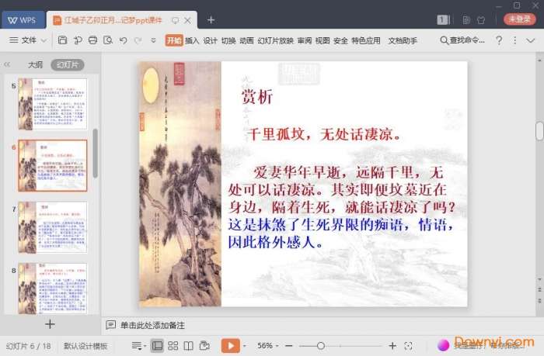The image size is (544, 356).
Task: Expand the quick access toolbar dropdown
Action: coord(153,40)
